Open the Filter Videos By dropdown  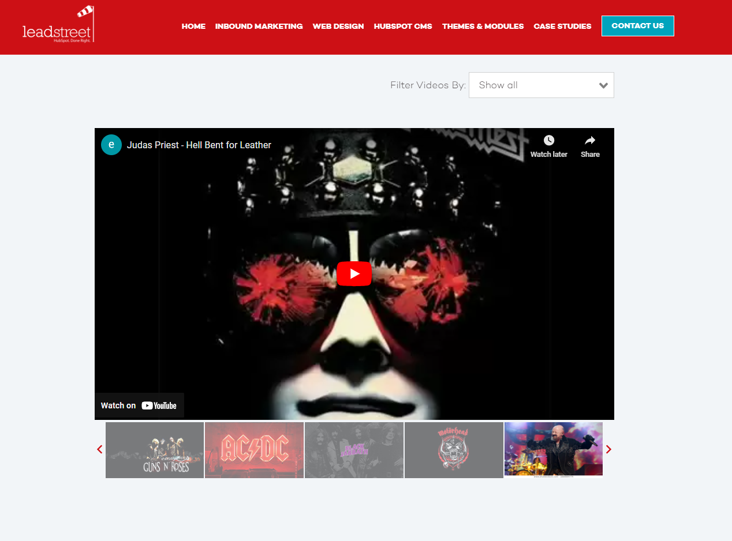(x=541, y=85)
